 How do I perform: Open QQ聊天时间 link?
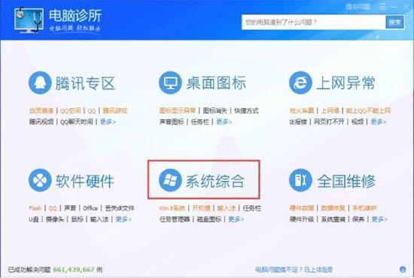click(77, 122)
